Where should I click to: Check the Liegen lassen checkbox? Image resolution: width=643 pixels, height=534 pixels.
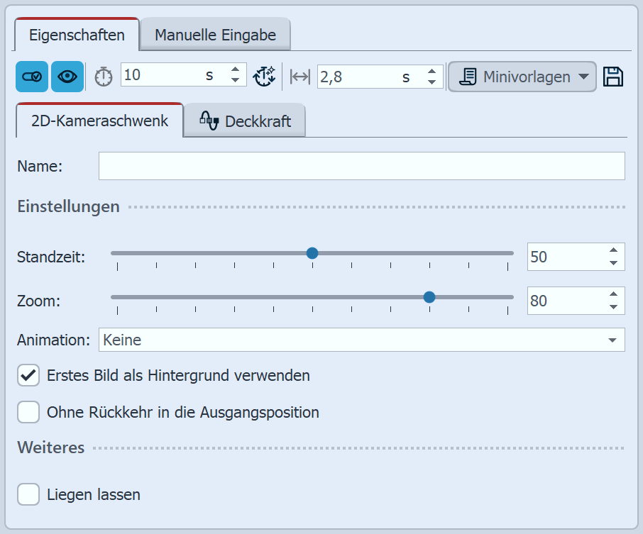(x=28, y=494)
